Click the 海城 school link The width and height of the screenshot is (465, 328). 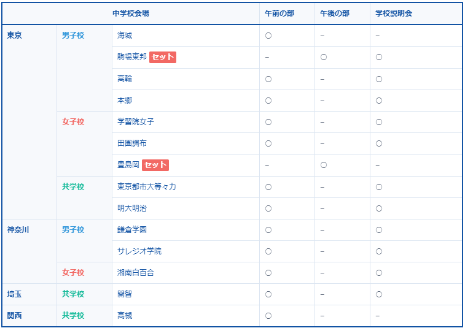(125, 36)
